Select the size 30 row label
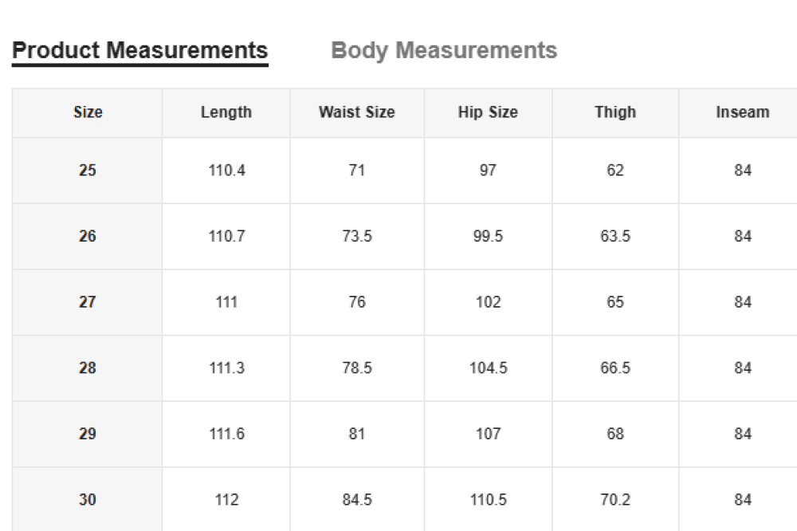This screenshot has height=531, width=797. pyautogui.click(x=88, y=500)
